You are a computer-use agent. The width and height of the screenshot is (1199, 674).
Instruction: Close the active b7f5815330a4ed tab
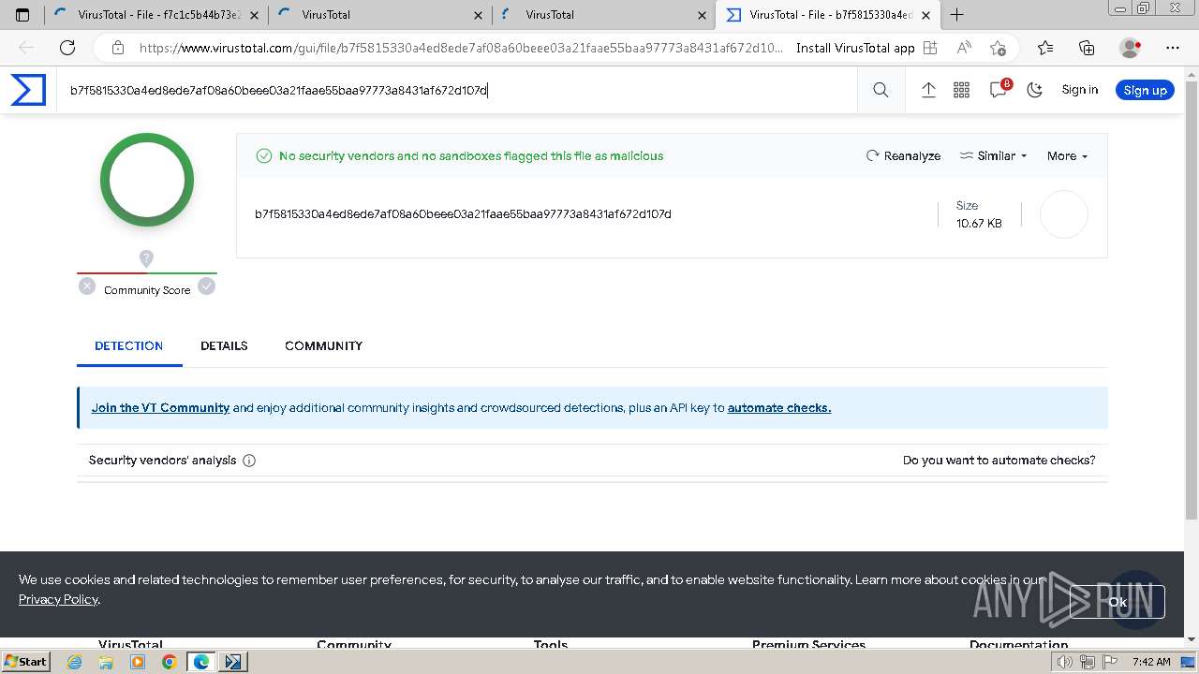[x=925, y=15]
